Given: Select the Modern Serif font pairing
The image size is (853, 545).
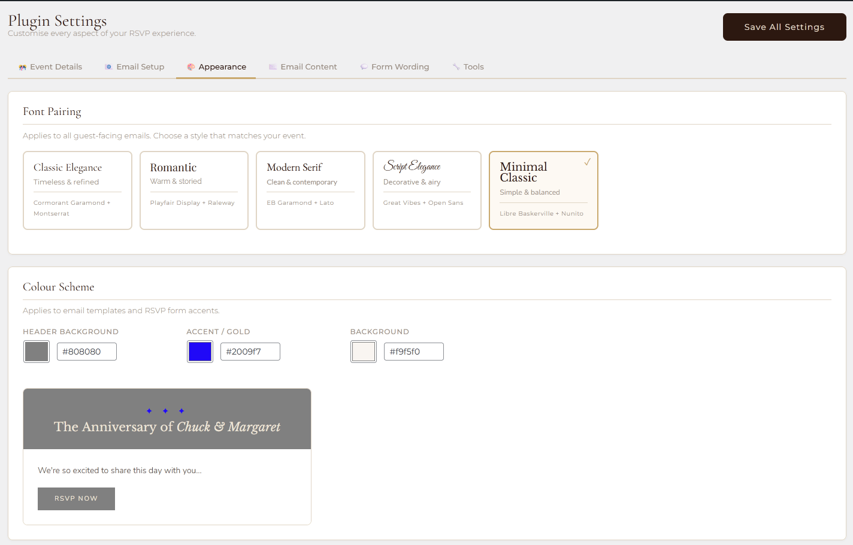Looking at the screenshot, I should point(310,190).
